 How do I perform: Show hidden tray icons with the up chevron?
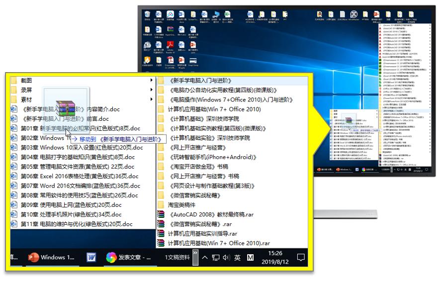(x=205, y=257)
